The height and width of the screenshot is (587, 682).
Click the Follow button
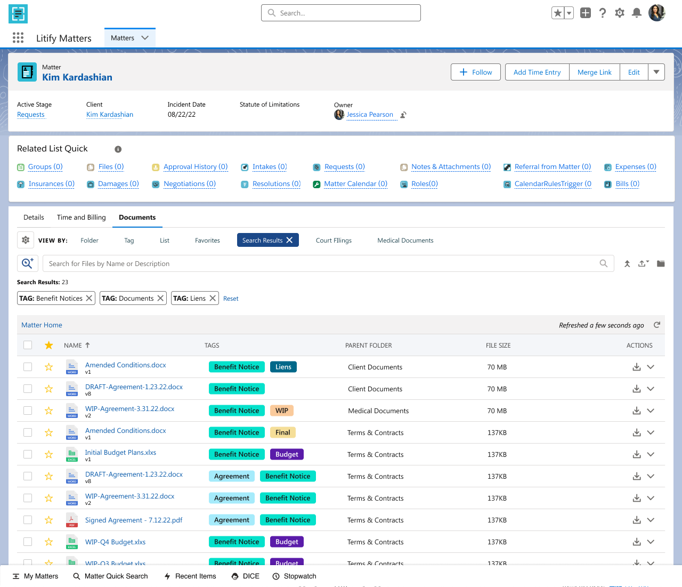click(x=476, y=72)
